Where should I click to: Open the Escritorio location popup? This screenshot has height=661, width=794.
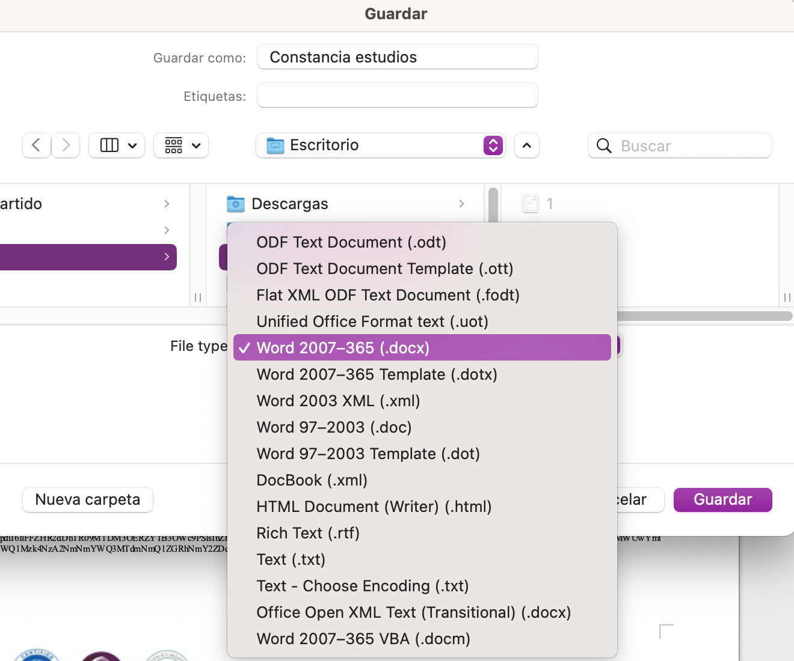click(x=381, y=145)
